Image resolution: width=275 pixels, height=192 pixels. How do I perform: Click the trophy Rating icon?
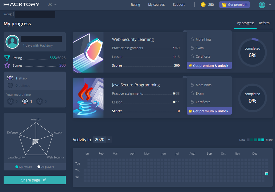coord(7,58)
